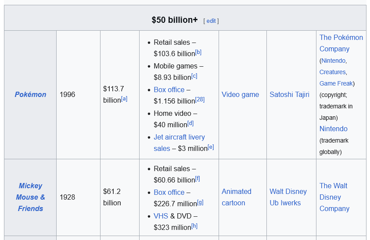This screenshot has width=370, height=240.
Task: Click the edit link beside $50 billion+
Action: click(211, 21)
